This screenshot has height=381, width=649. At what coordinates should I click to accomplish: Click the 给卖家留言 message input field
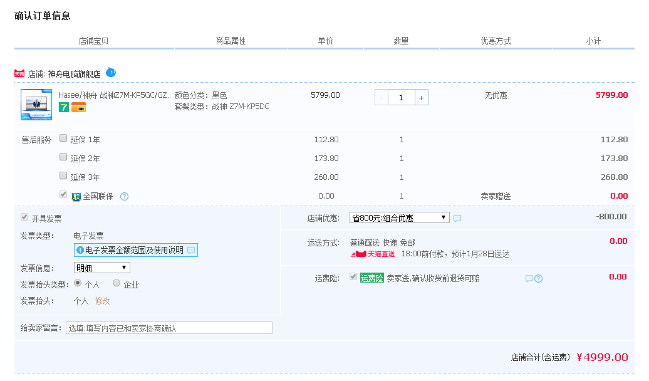pos(169,328)
